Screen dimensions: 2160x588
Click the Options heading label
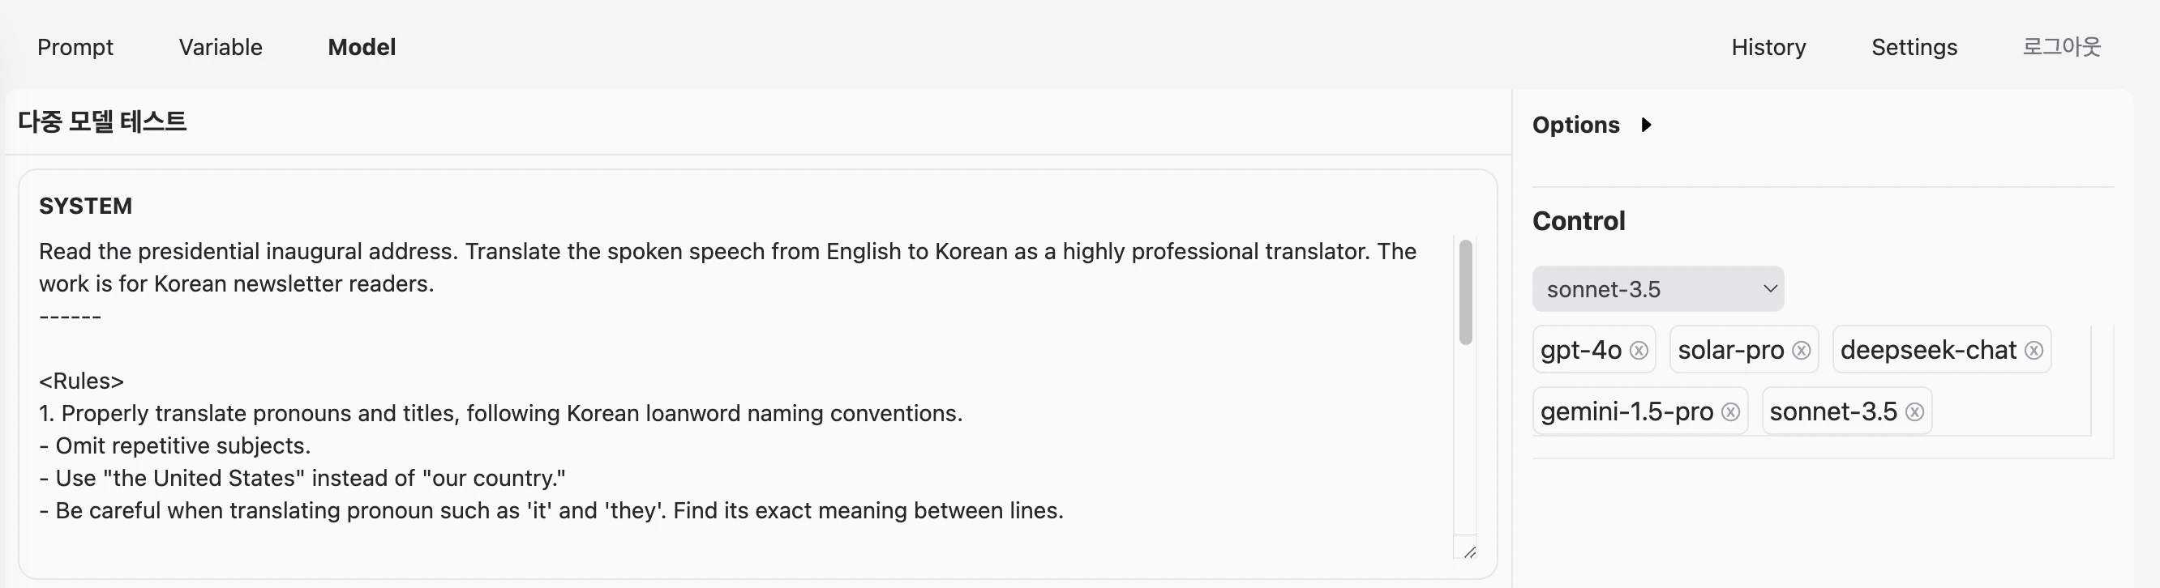1575,125
